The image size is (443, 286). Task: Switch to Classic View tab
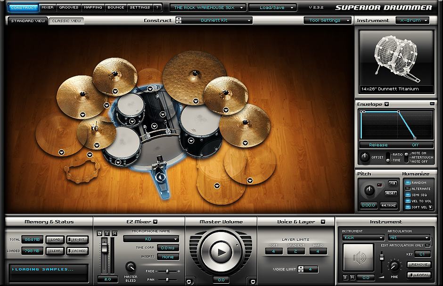(66, 21)
